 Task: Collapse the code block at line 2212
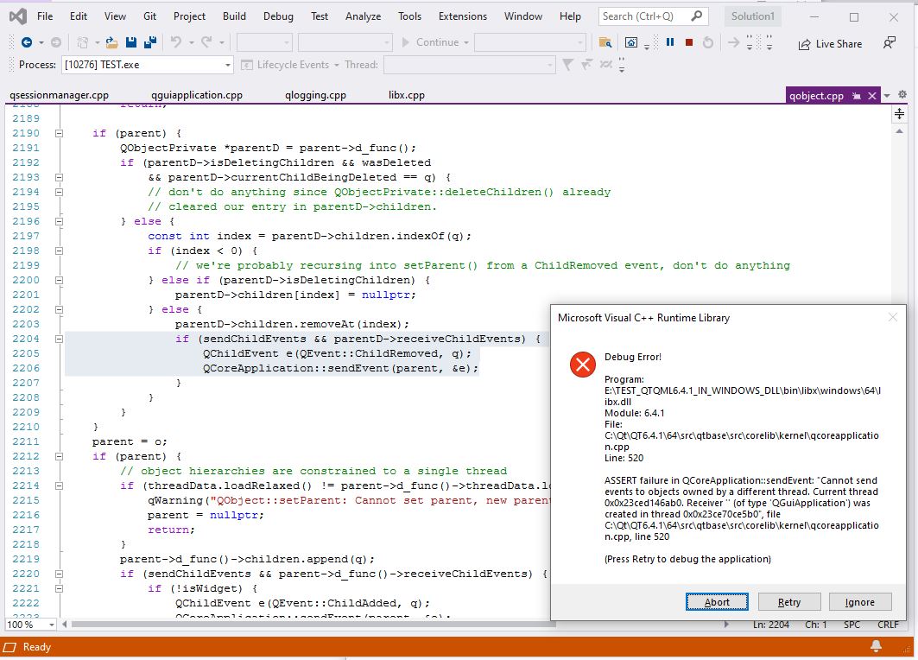click(x=59, y=456)
